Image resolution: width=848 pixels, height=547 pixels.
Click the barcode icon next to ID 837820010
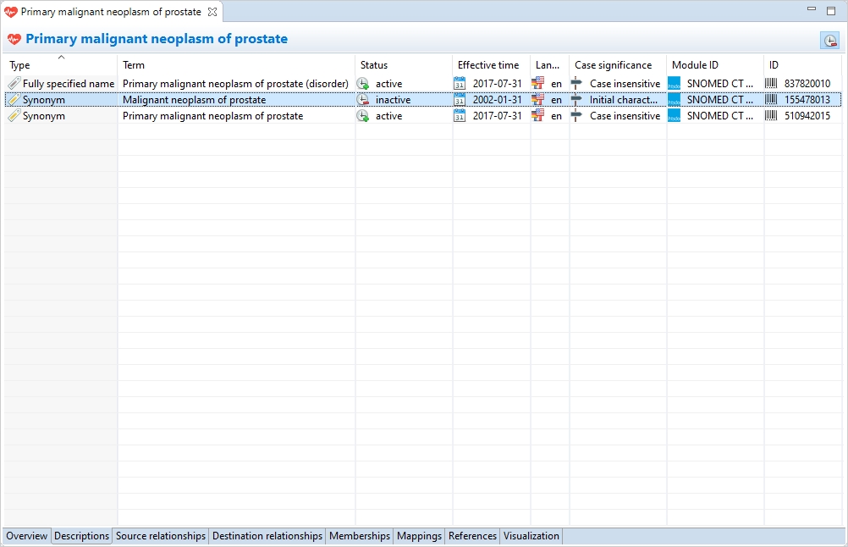point(771,84)
